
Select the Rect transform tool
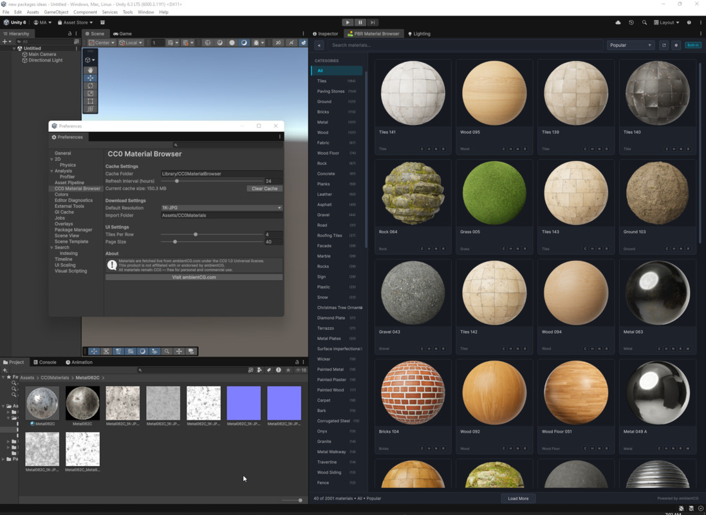click(x=90, y=101)
